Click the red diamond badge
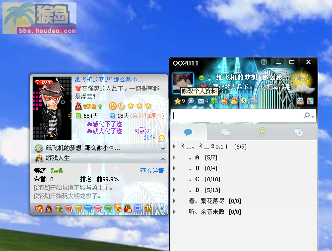The height and width of the screenshot is (251, 332). (x=68, y=209)
